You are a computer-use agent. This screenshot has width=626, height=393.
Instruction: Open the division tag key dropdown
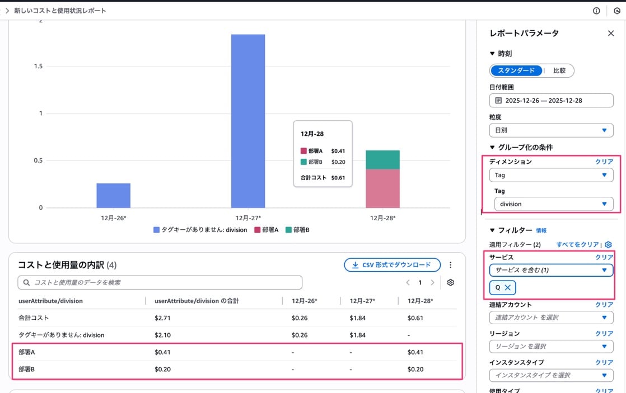553,204
